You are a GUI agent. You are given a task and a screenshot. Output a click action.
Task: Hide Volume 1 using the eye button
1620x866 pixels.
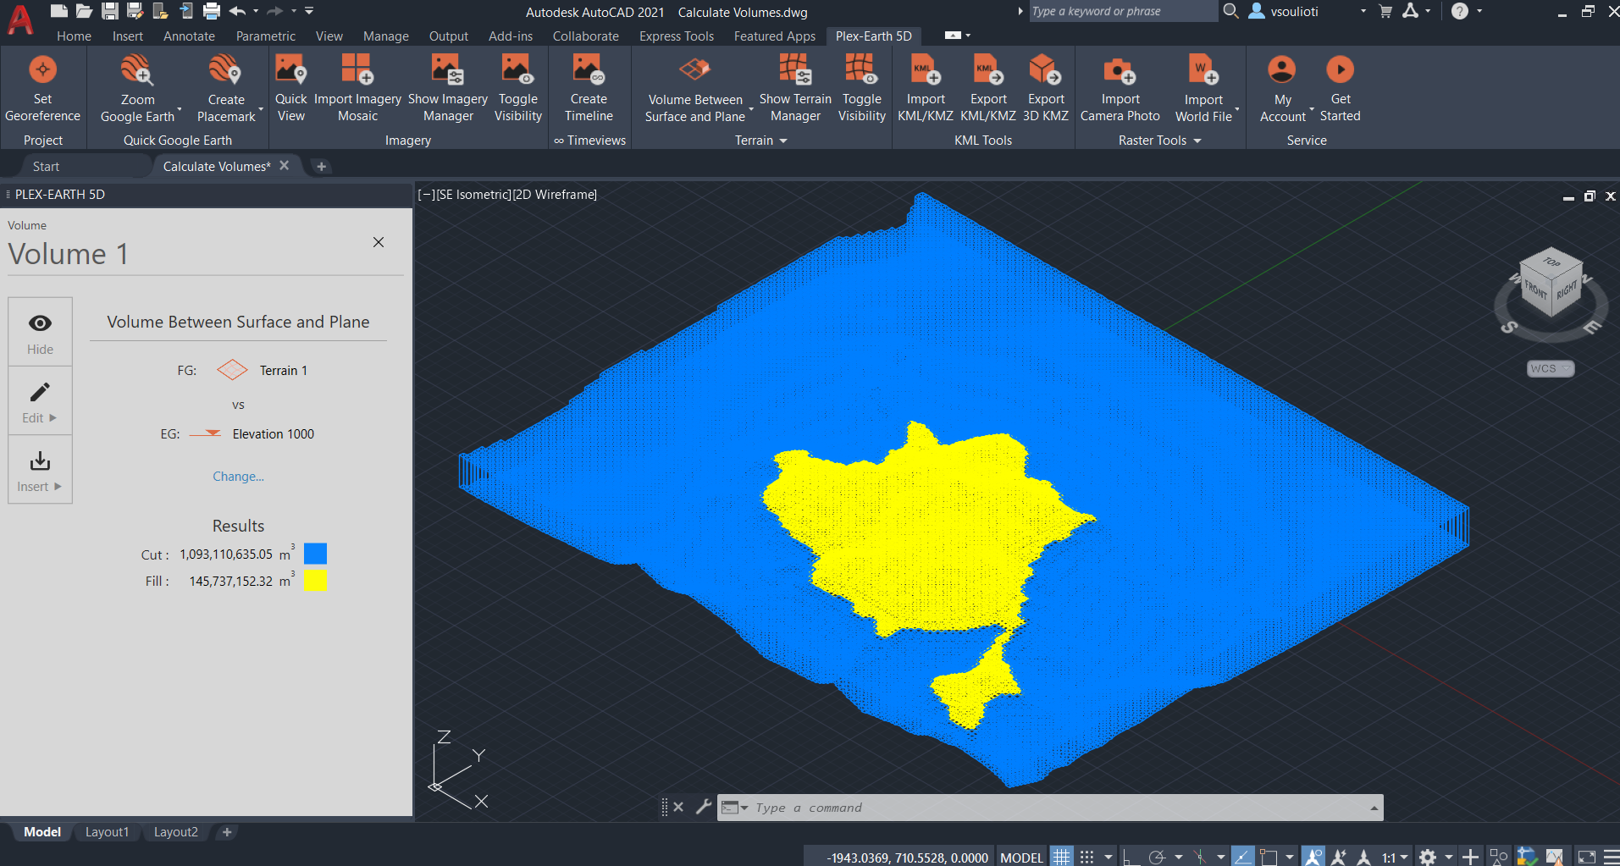[x=40, y=332]
